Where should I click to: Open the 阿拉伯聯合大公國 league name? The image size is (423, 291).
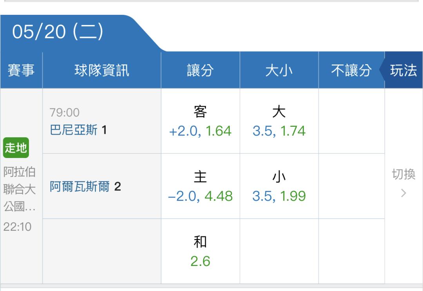point(20,189)
